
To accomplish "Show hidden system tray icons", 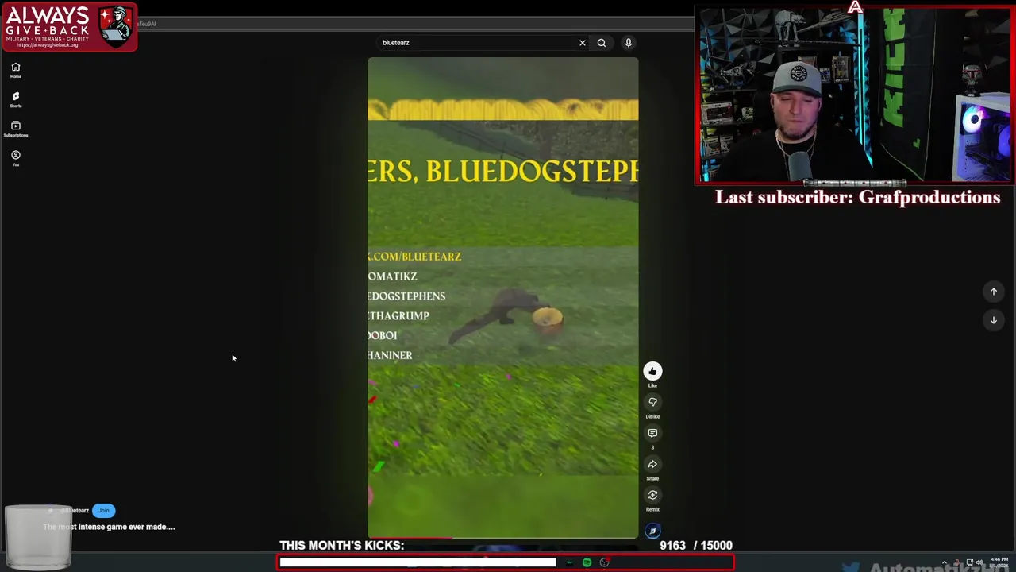I will pyautogui.click(x=945, y=562).
